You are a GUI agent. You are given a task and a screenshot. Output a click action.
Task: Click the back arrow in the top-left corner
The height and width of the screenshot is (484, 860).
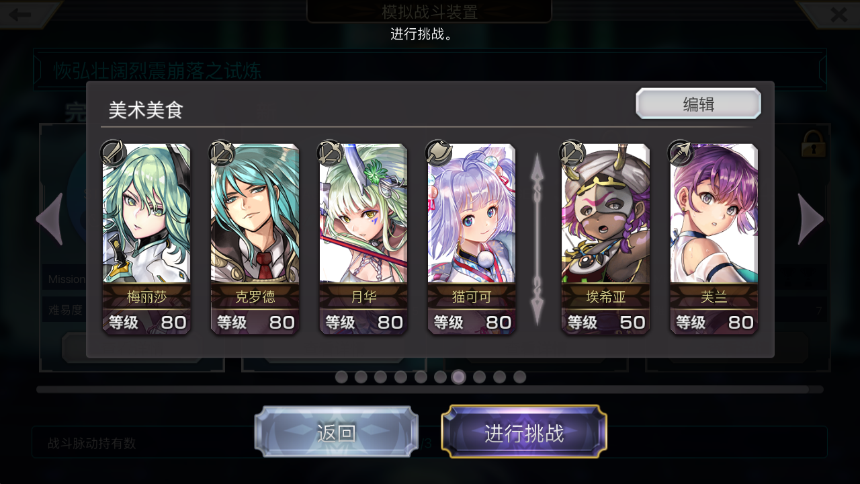point(20,14)
